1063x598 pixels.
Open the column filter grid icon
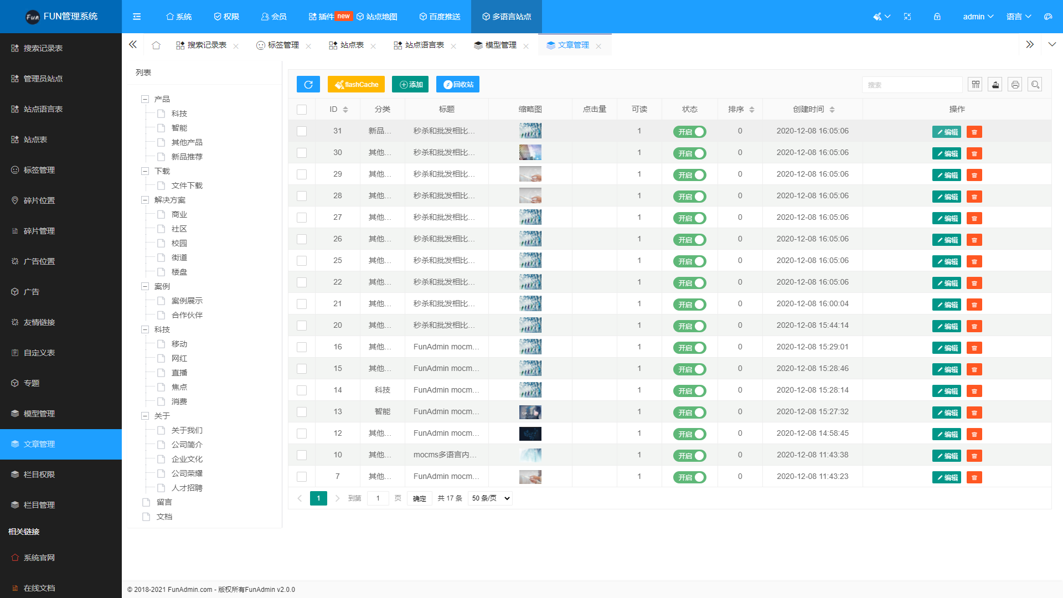coord(975,84)
